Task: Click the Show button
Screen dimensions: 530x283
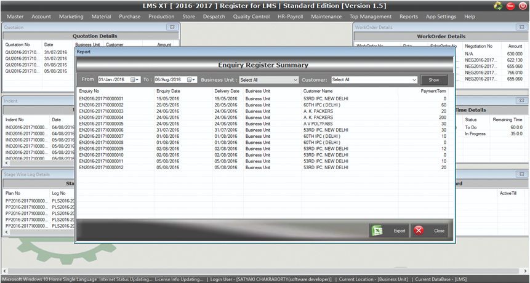Action: [434, 80]
